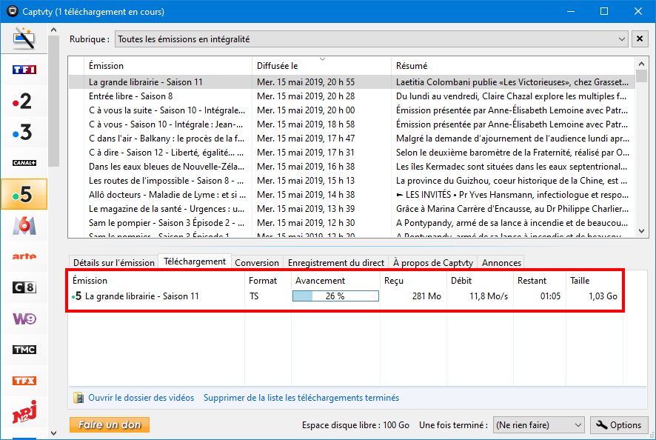656x440 pixels.
Task: Click the channel sidebar up arrow
Action: point(53,30)
